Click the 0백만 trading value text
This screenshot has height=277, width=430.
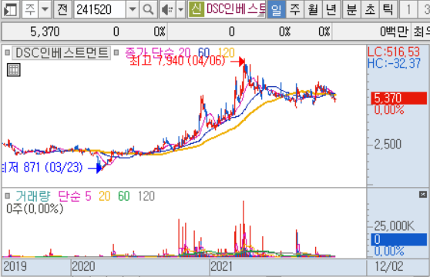394,32
